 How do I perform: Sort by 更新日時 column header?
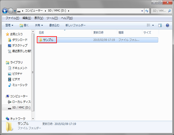(x=98, y=32)
